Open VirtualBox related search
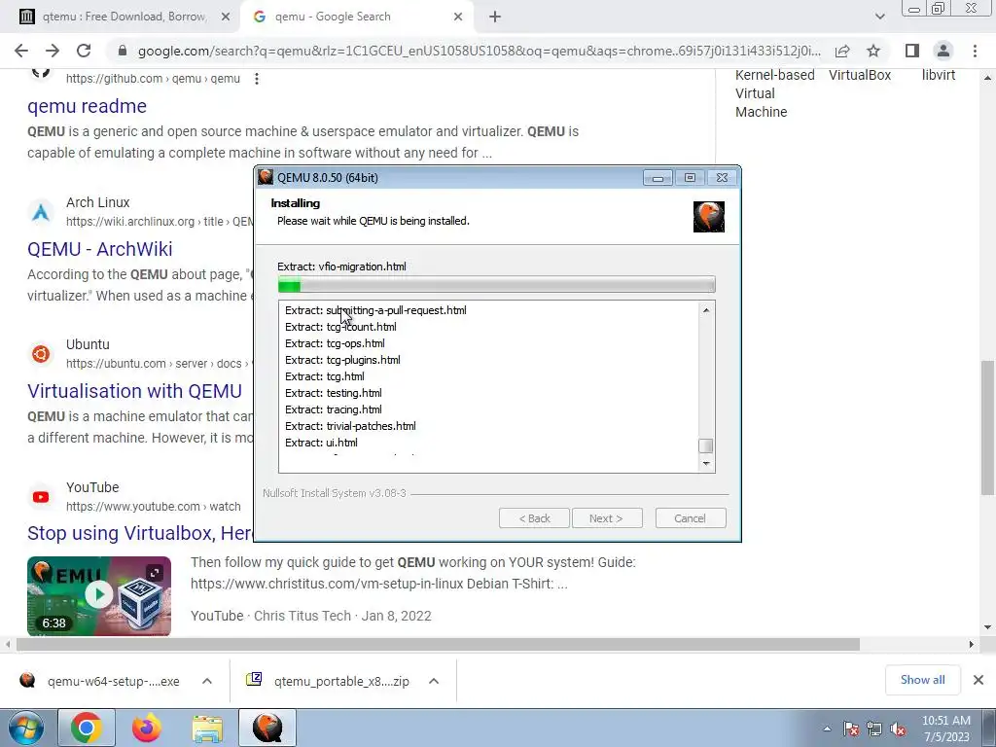996x747 pixels. [x=860, y=75]
